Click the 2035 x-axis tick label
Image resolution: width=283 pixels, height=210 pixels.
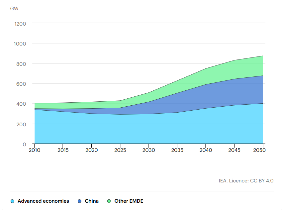pyautogui.click(x=177, y=150)
